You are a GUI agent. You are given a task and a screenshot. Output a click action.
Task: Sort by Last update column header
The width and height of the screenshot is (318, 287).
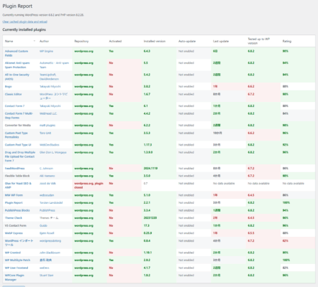pyautogui.click(x=221, y=41)
